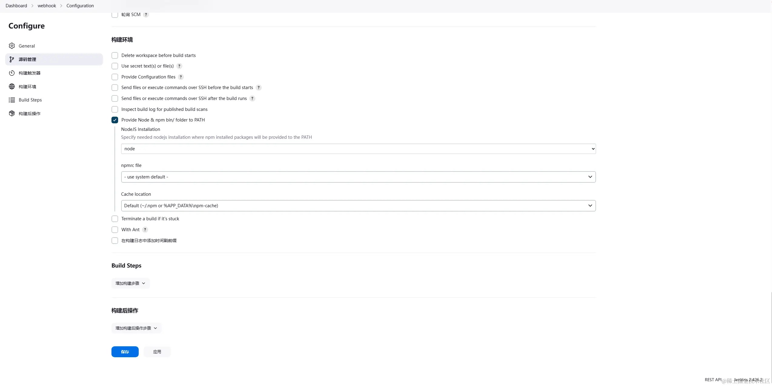Open the NodeJS Installation dropdown

pyautogui.click(x=358, y=149)
